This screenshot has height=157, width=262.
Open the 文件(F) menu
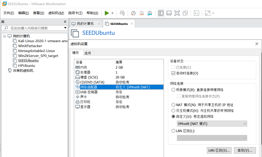pos(9,13)
